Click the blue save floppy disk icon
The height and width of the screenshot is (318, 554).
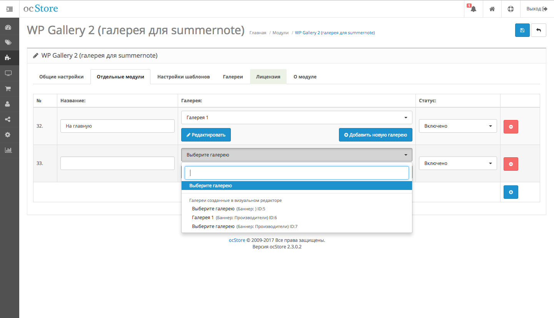coord(522,30)
